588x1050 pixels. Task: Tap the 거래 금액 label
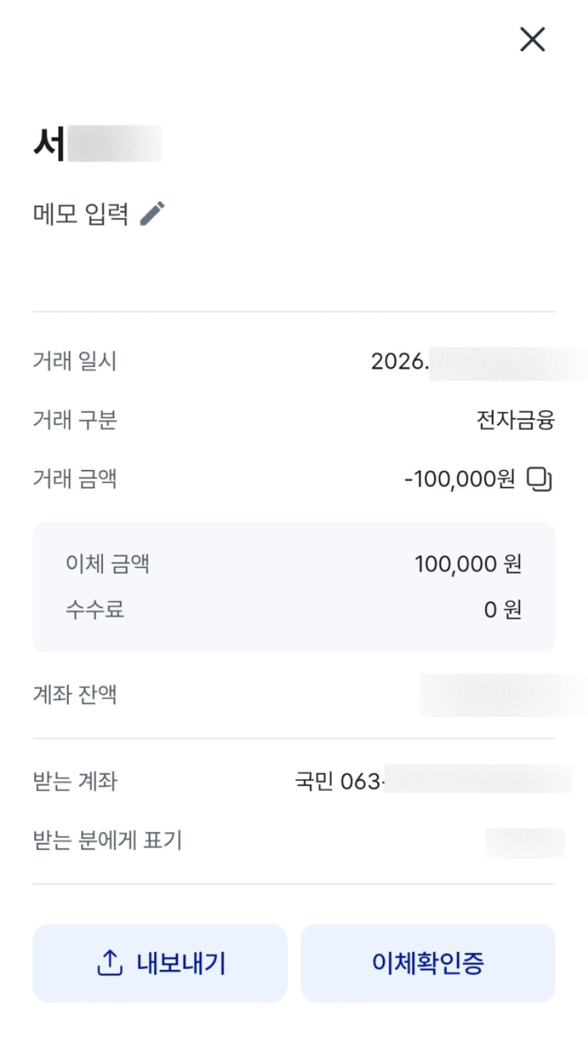[x=75, y=479]
